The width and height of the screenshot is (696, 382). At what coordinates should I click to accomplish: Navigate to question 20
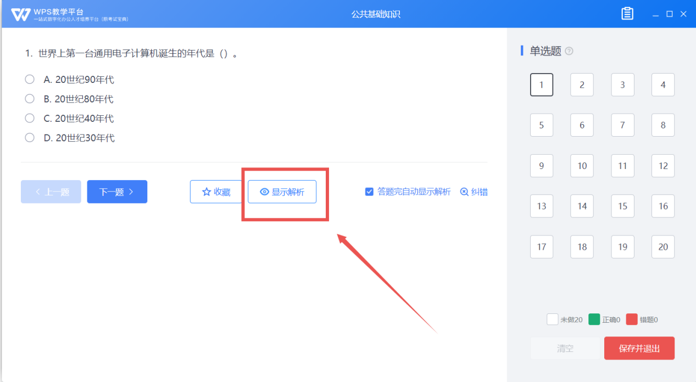point(663,247)
